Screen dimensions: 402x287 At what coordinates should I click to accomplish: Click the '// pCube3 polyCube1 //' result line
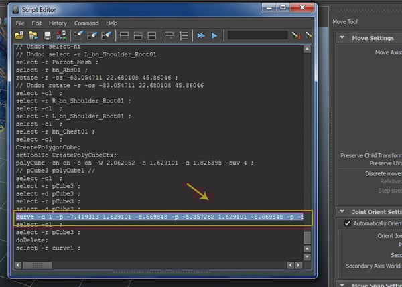56,171
